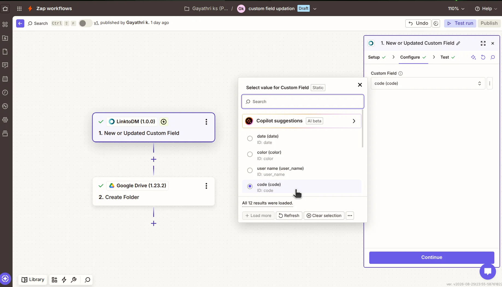Click the reset arrow icon in step panel
Screen dimensions: 502x287
[x=483, y=57]
